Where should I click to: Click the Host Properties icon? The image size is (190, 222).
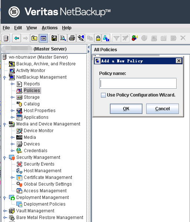(x=19, y=111)
